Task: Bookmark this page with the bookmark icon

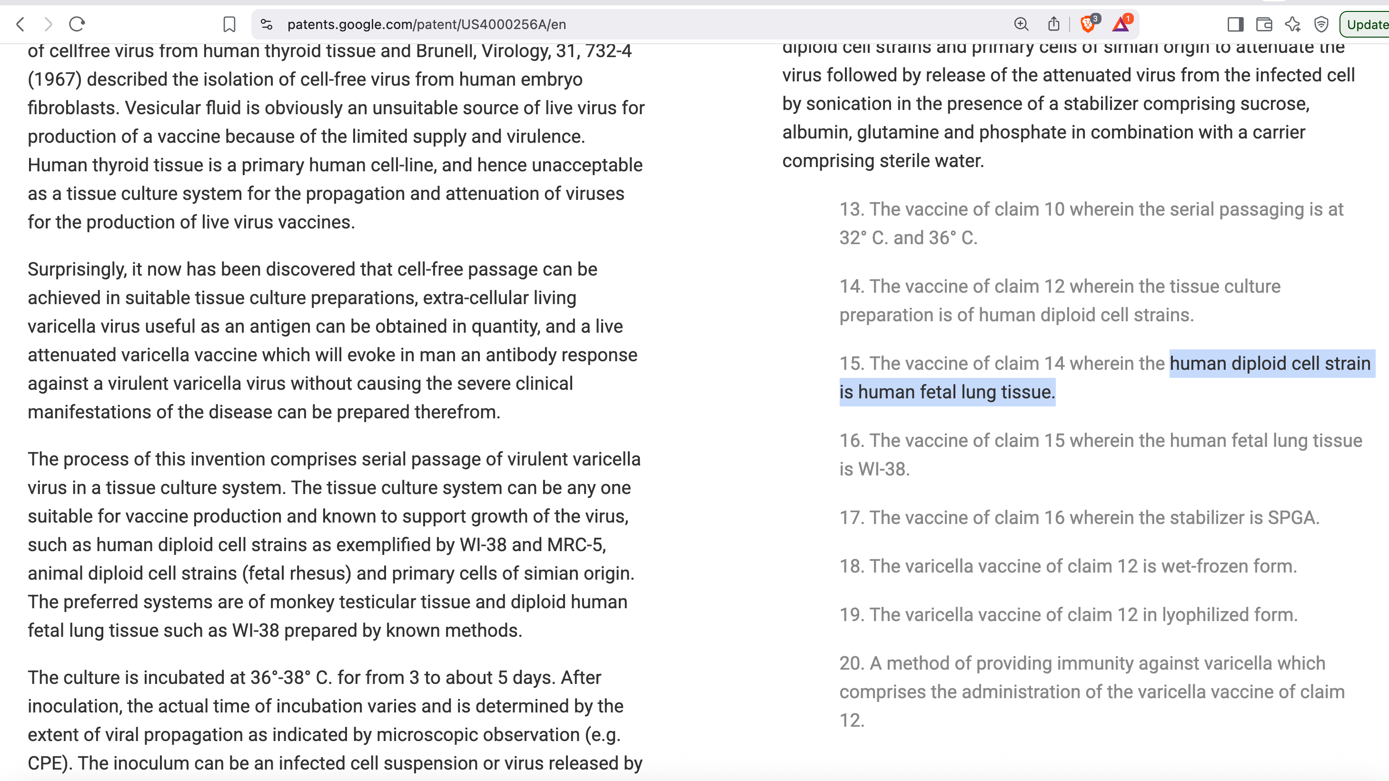Action: (x=229, y=24)
